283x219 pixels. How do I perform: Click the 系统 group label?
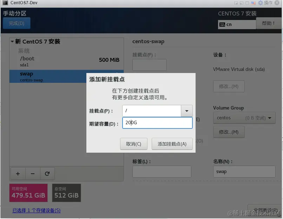click(x=24, y=51)
